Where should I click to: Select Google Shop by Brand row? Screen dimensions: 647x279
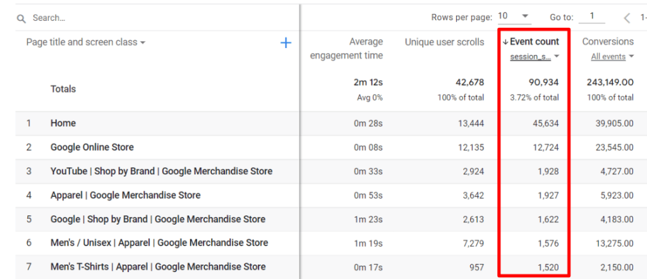click(157, 219)
